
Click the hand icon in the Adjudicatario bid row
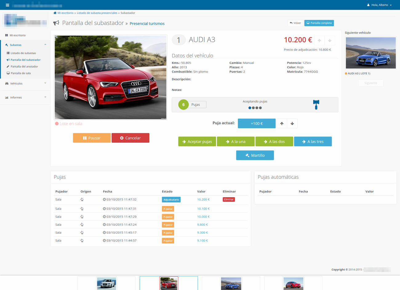(82, 199)
